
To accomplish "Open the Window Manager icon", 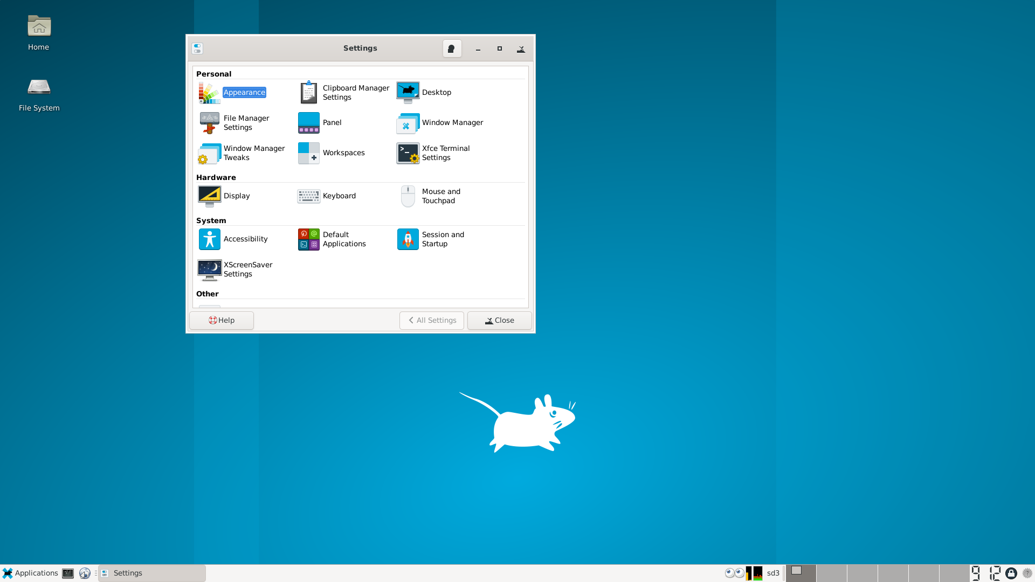I will pyautogui.click(x=408, y=123).
